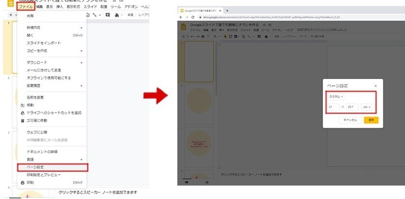The image size is (405, 199).
Task: Expand the ダウンロード submenu
Action: (x=52, y=63)
